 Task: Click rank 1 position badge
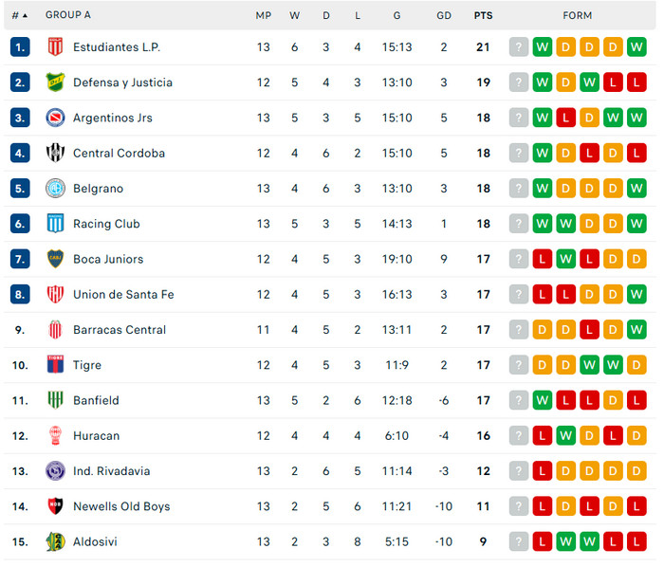coord(21,47)
